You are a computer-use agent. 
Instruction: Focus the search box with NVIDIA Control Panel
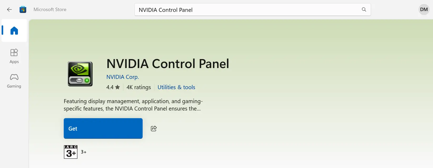click(x=253, y=10)
